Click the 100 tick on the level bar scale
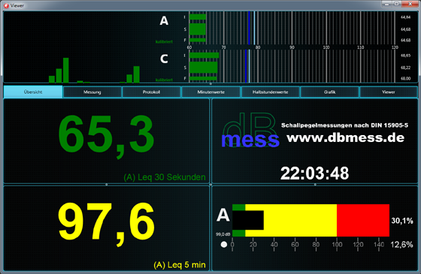 (337, 245)
